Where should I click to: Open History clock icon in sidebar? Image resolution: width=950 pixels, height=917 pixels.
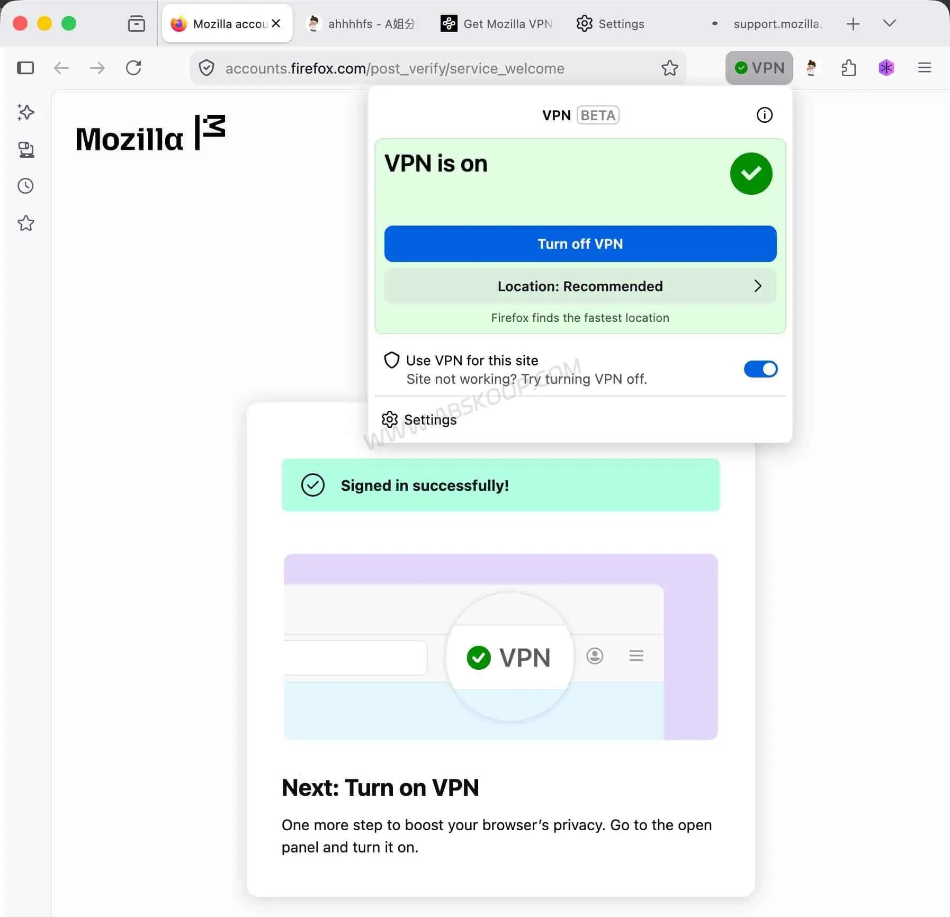coord(25,186)
